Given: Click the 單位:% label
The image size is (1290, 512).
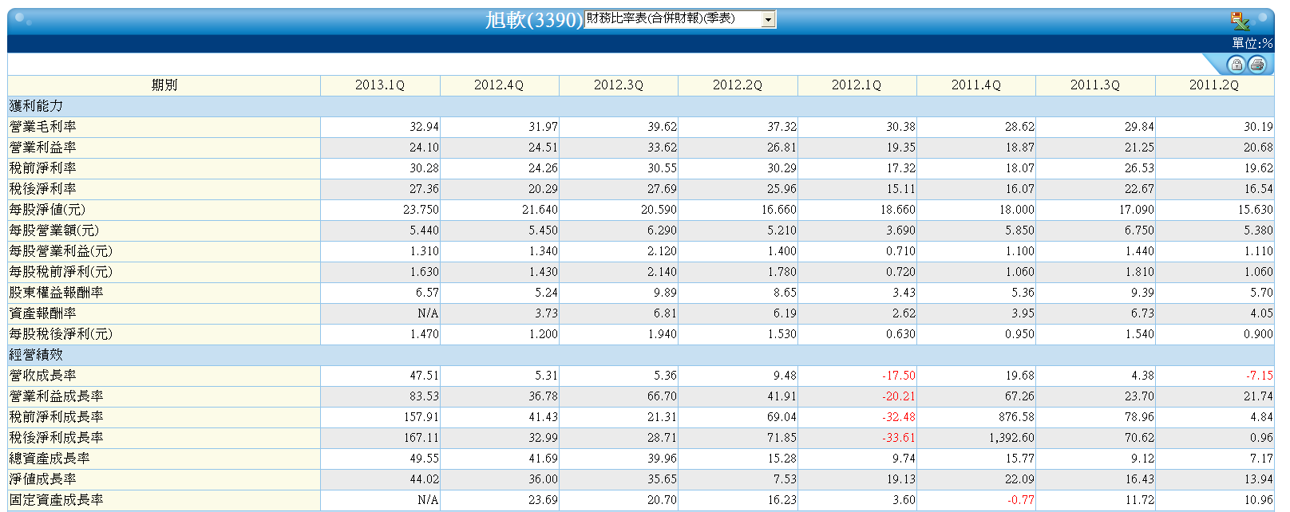Looking at the screenshot, I should click(1252, 44).
